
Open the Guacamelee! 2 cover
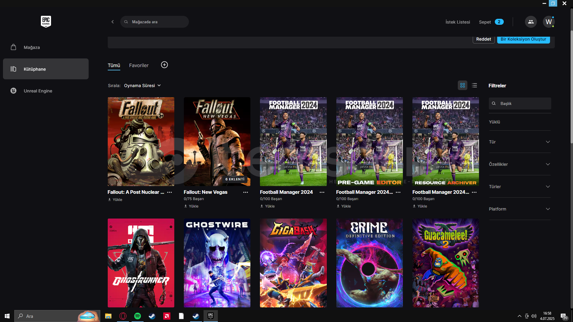click(446, 263)
